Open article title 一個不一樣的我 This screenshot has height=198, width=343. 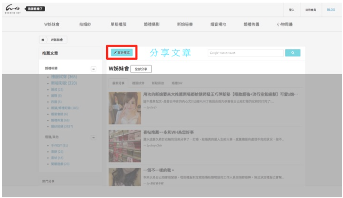[158, 170]
